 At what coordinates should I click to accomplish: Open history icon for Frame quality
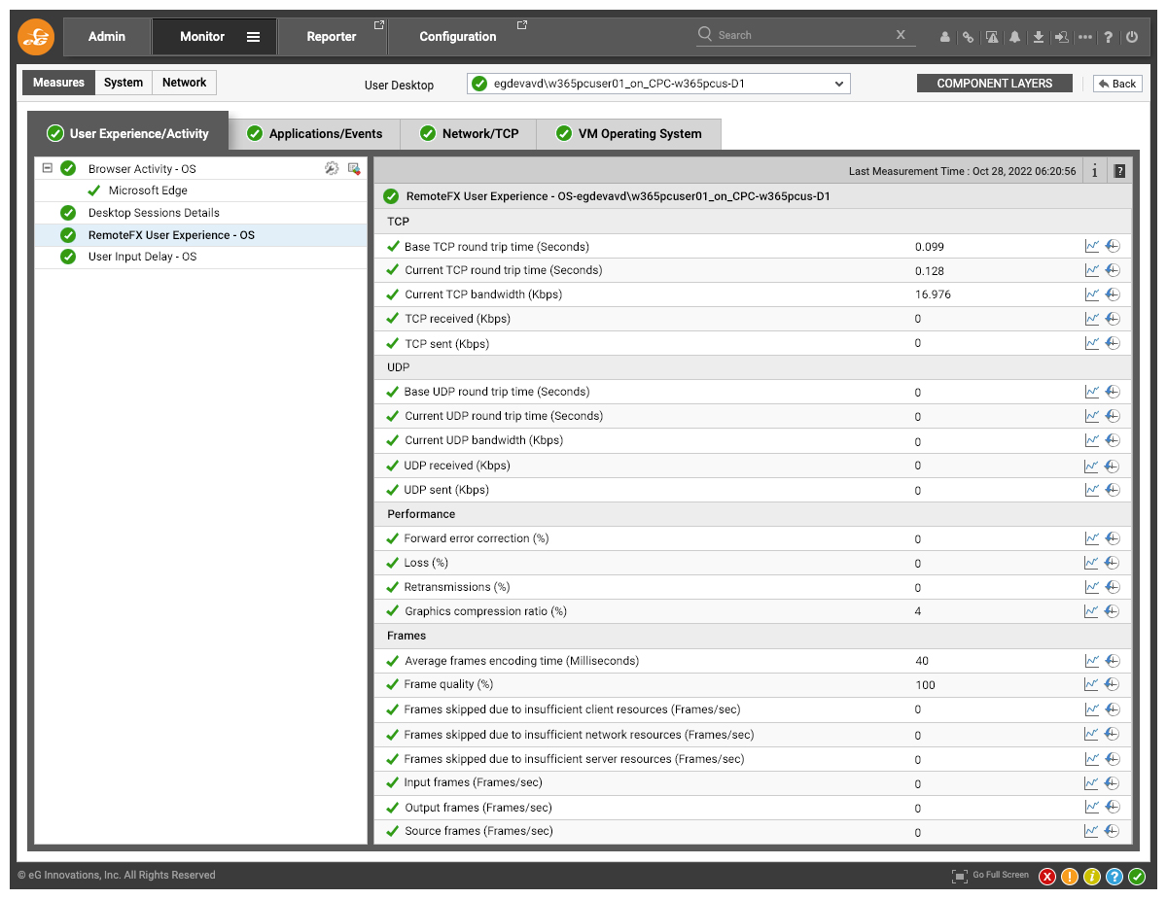pyautogui.click(x=1113, y=684)
